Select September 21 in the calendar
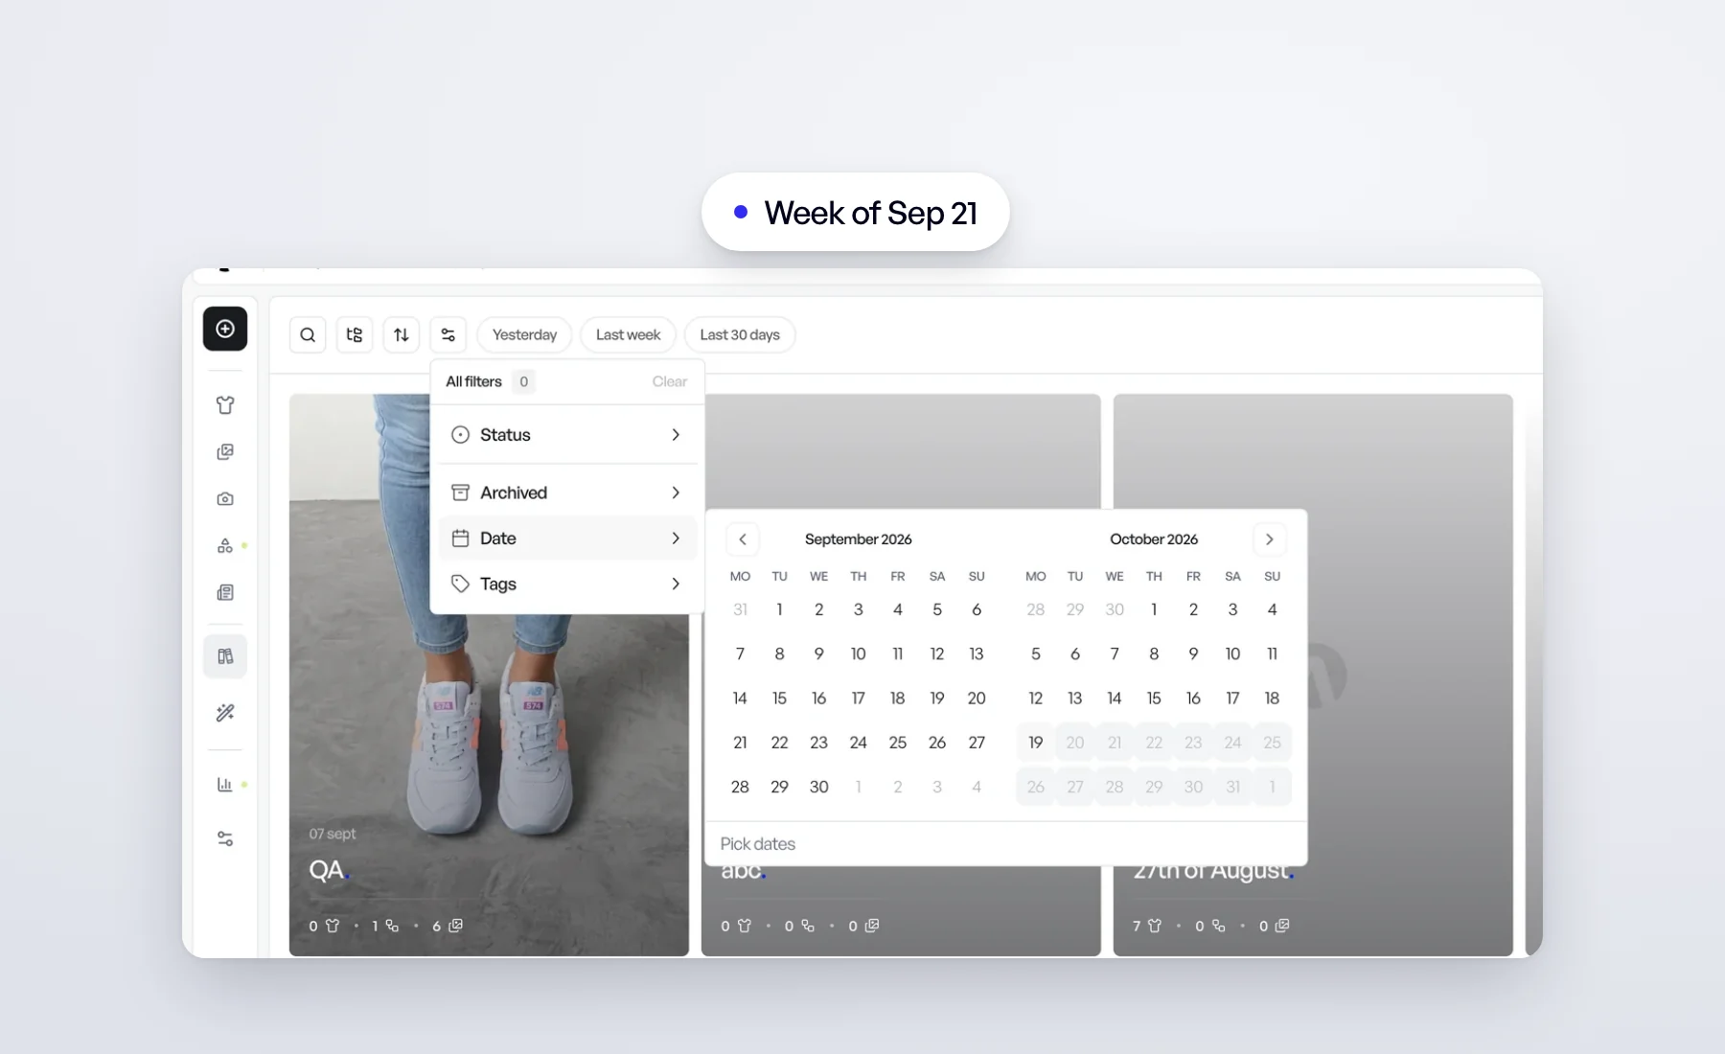Viewport: 1725px width, 1054px height. [740, 743]
